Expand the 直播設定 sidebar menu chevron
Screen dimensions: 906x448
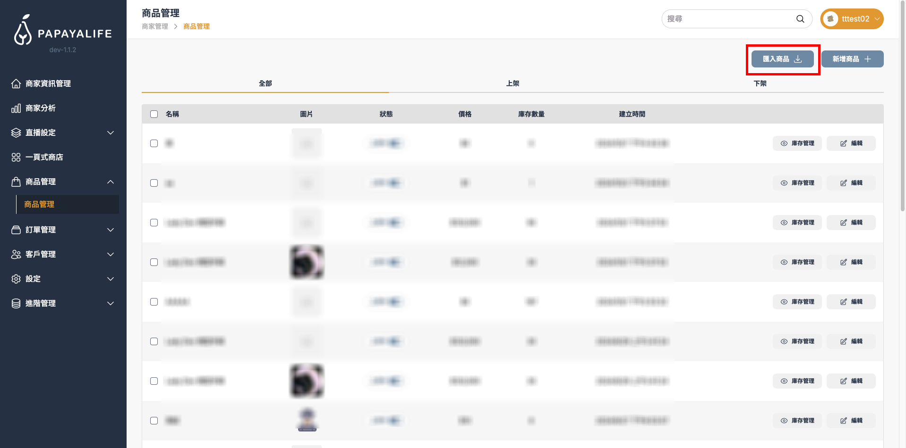point(111,133)
